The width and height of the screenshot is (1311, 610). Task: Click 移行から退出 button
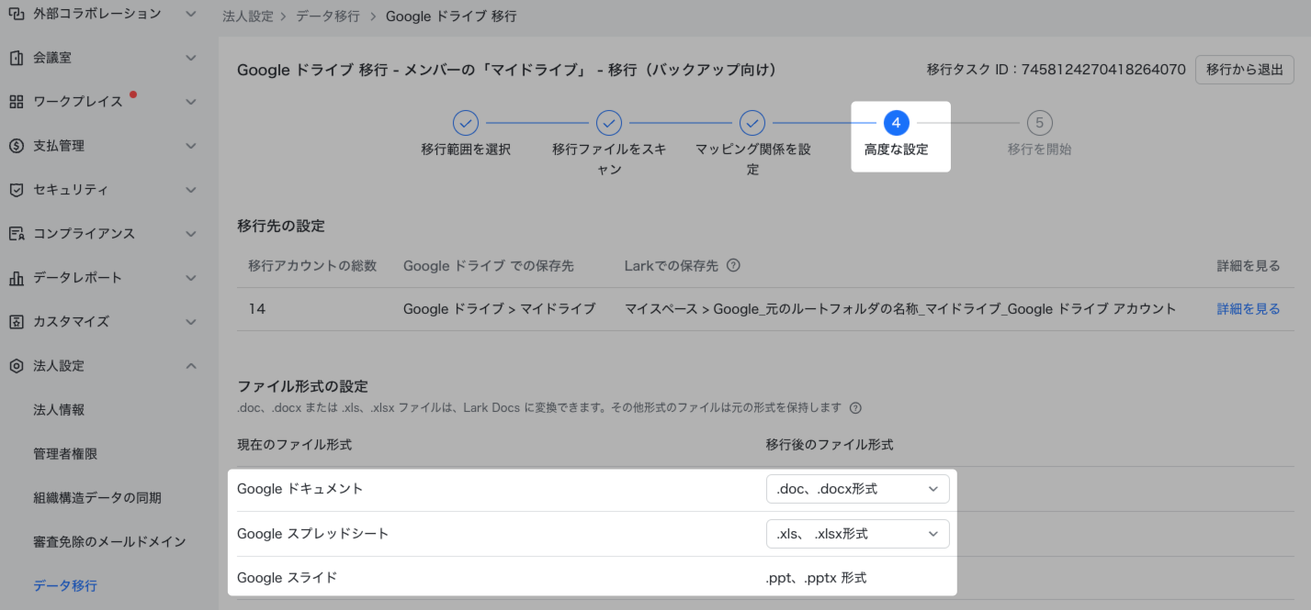1244,70
